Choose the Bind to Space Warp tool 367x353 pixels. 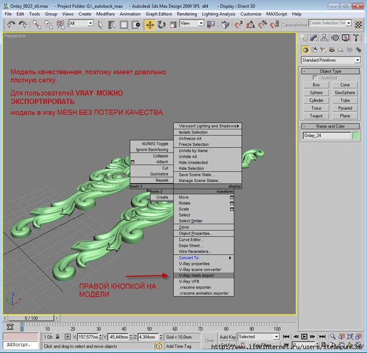60,24
